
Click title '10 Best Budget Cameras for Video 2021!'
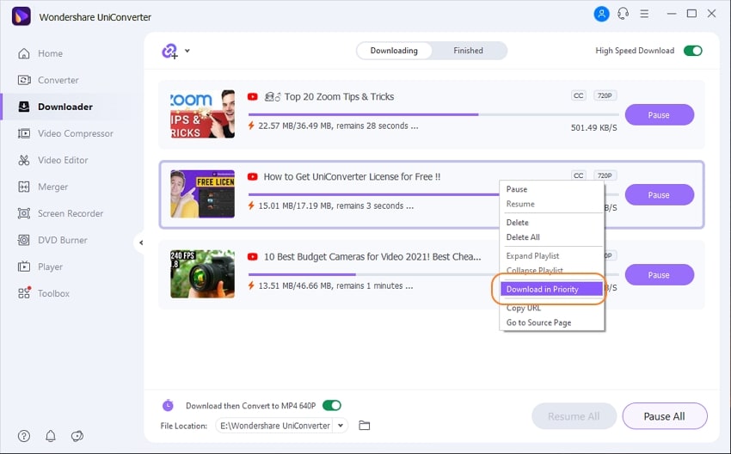[372, 257]
